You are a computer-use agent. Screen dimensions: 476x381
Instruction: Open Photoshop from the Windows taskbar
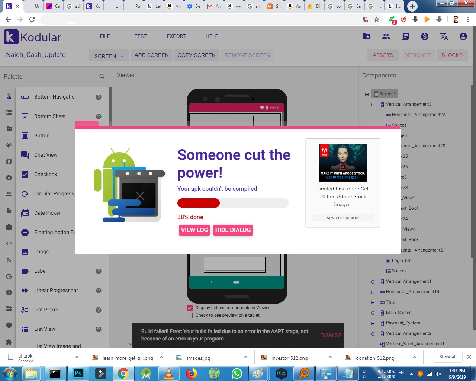tap(78, 373)
